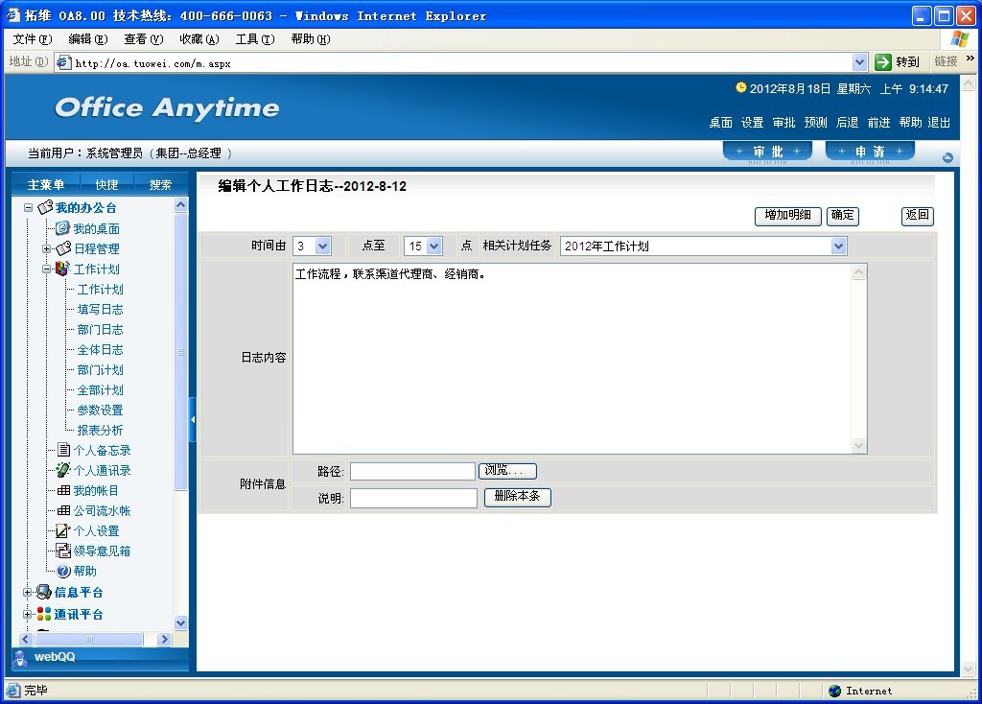Open webQQ from bottom sidebar icon
The image size is (982, 704).
[21, 657]
